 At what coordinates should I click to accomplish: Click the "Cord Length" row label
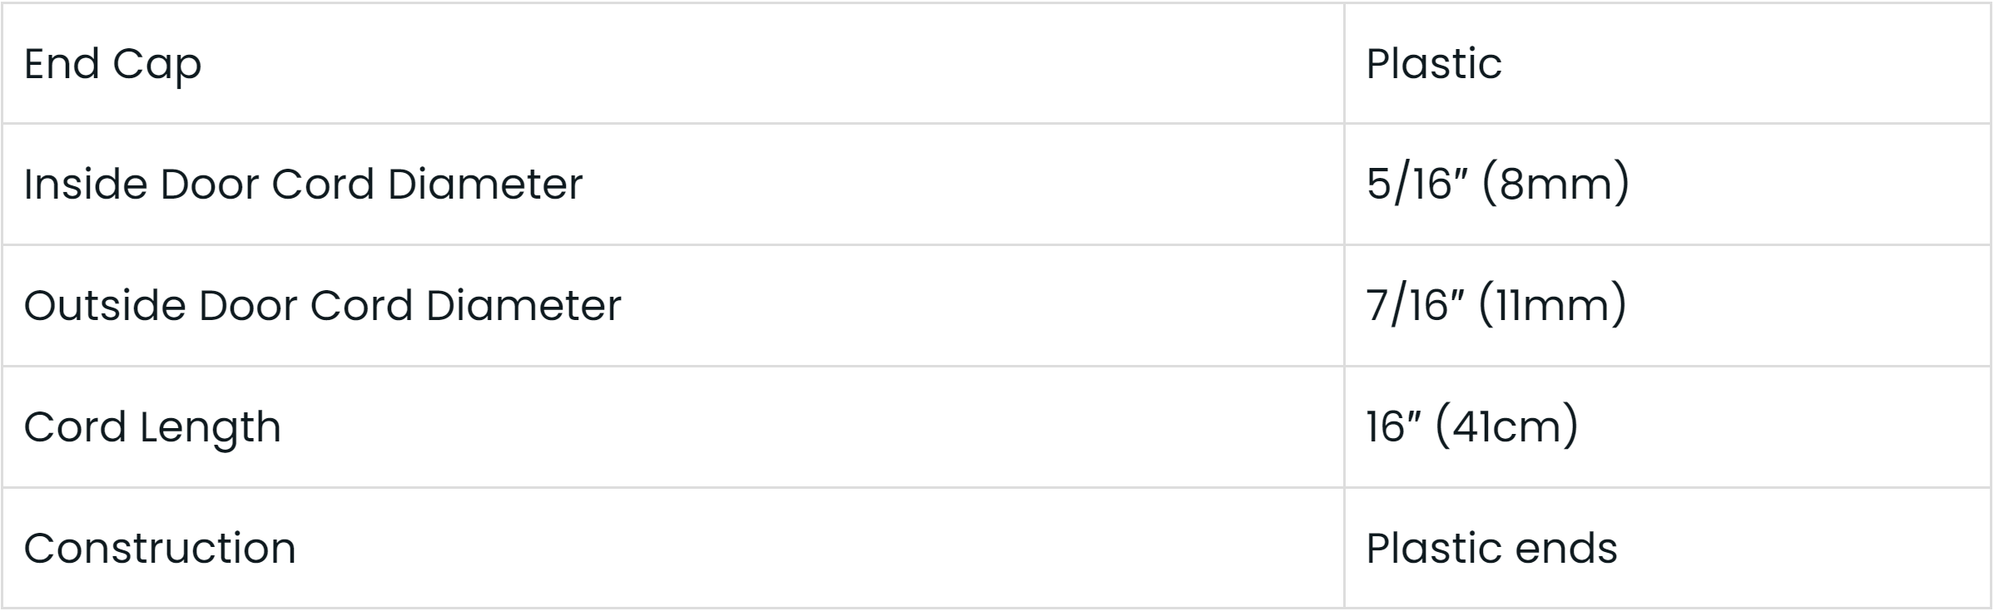click(x=152, y=426)
